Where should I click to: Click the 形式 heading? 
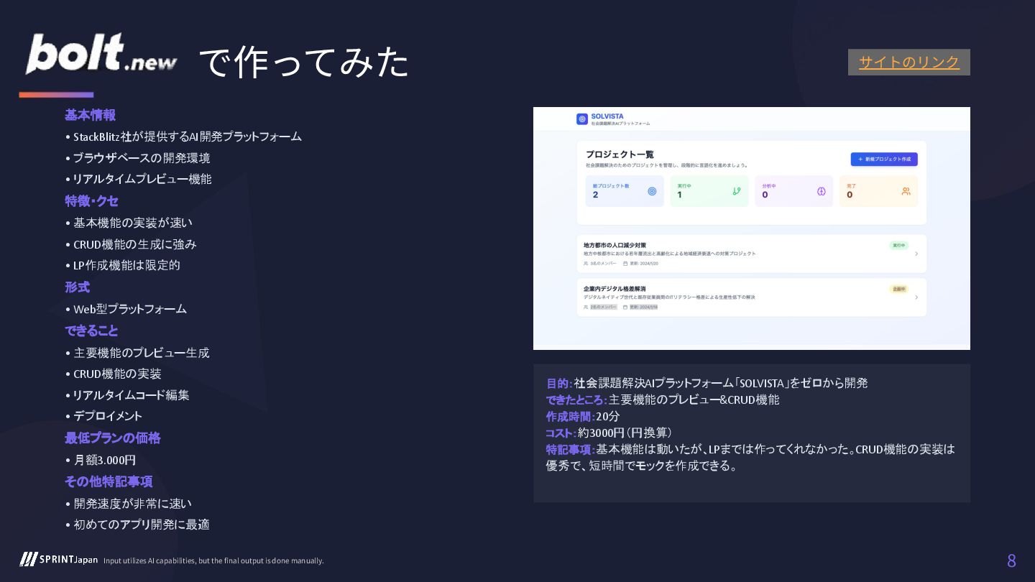(77, 287)
